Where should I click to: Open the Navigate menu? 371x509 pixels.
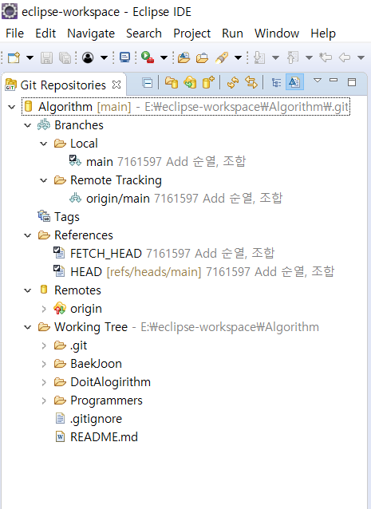91,34
